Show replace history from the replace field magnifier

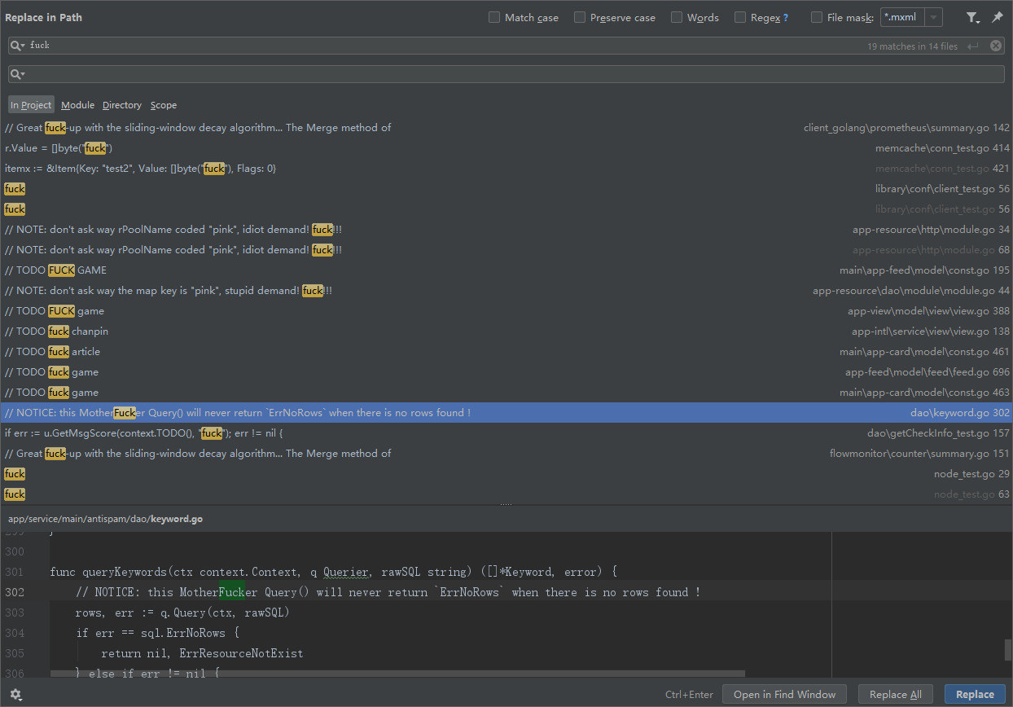(17, 74)
